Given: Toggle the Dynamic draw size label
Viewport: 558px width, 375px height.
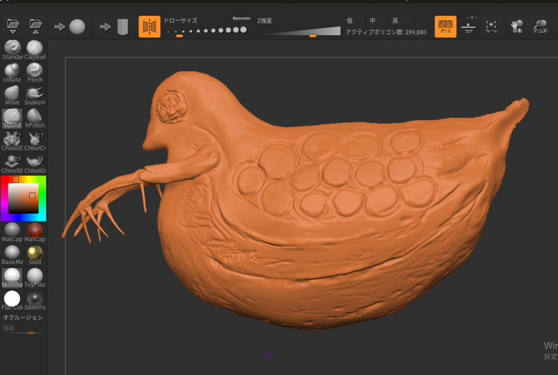Looking at the screenshot, I should 241,18.
